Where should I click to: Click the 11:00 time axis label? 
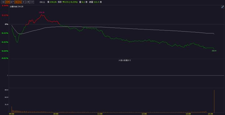[x=100, y=114]
